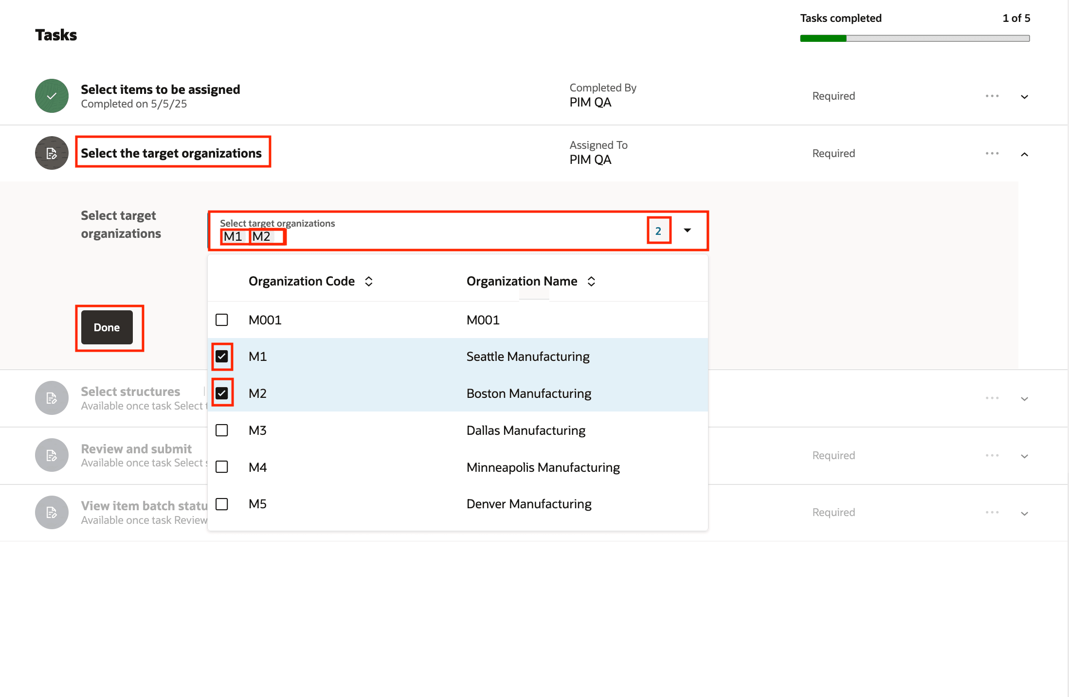Viewport: 1069px width, 697px height.
Task: Check the M001 organization checkbox
Action: [x=222, y=320]
